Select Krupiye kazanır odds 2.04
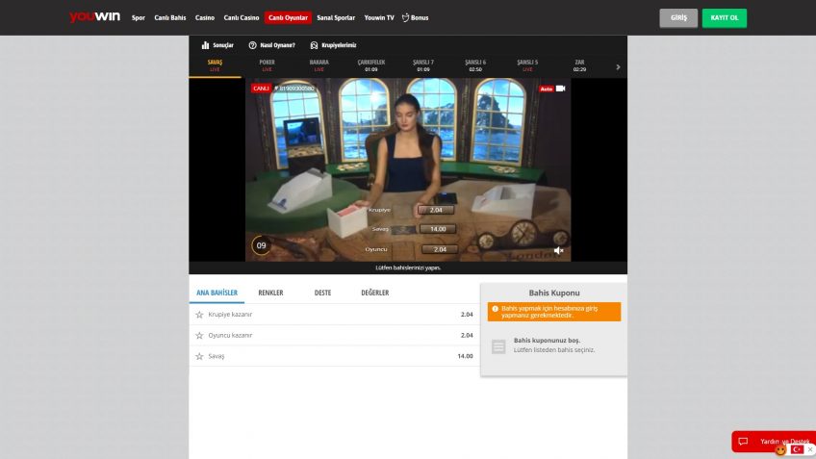 tap(467, 315)
